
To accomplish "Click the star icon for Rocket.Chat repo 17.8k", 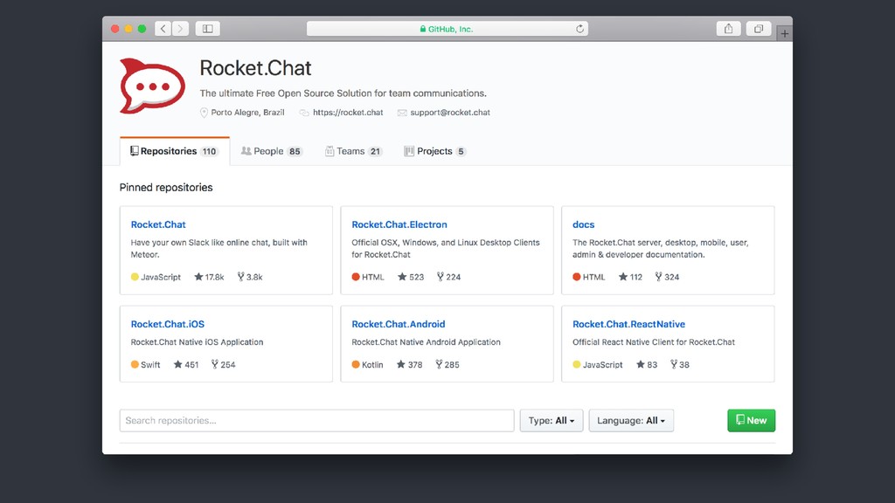I will pos(198,277).
